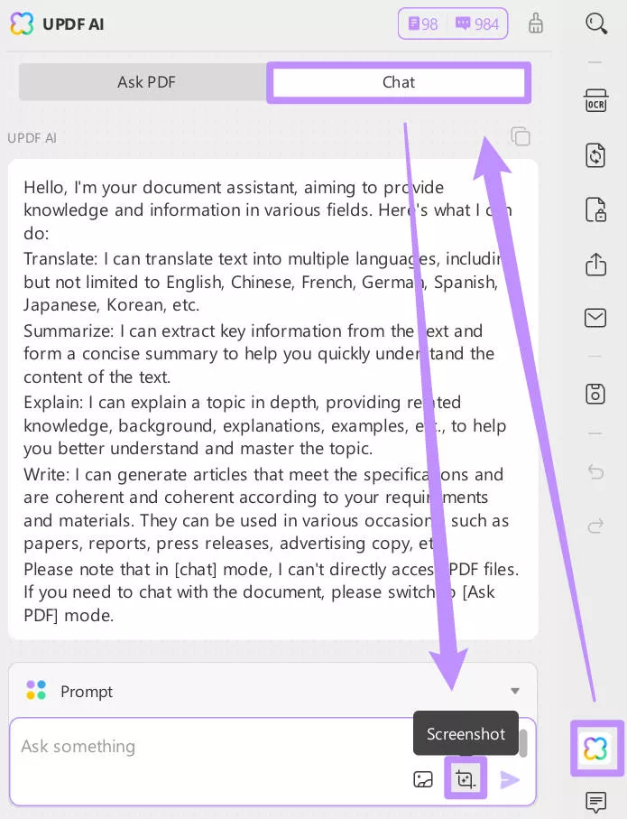The image size is (627, 819).
Task: Redo the last action
Action: click(595, 526)
